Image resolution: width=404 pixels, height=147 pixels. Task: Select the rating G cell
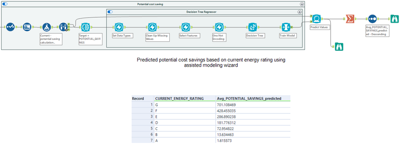(x=185, y=105)
